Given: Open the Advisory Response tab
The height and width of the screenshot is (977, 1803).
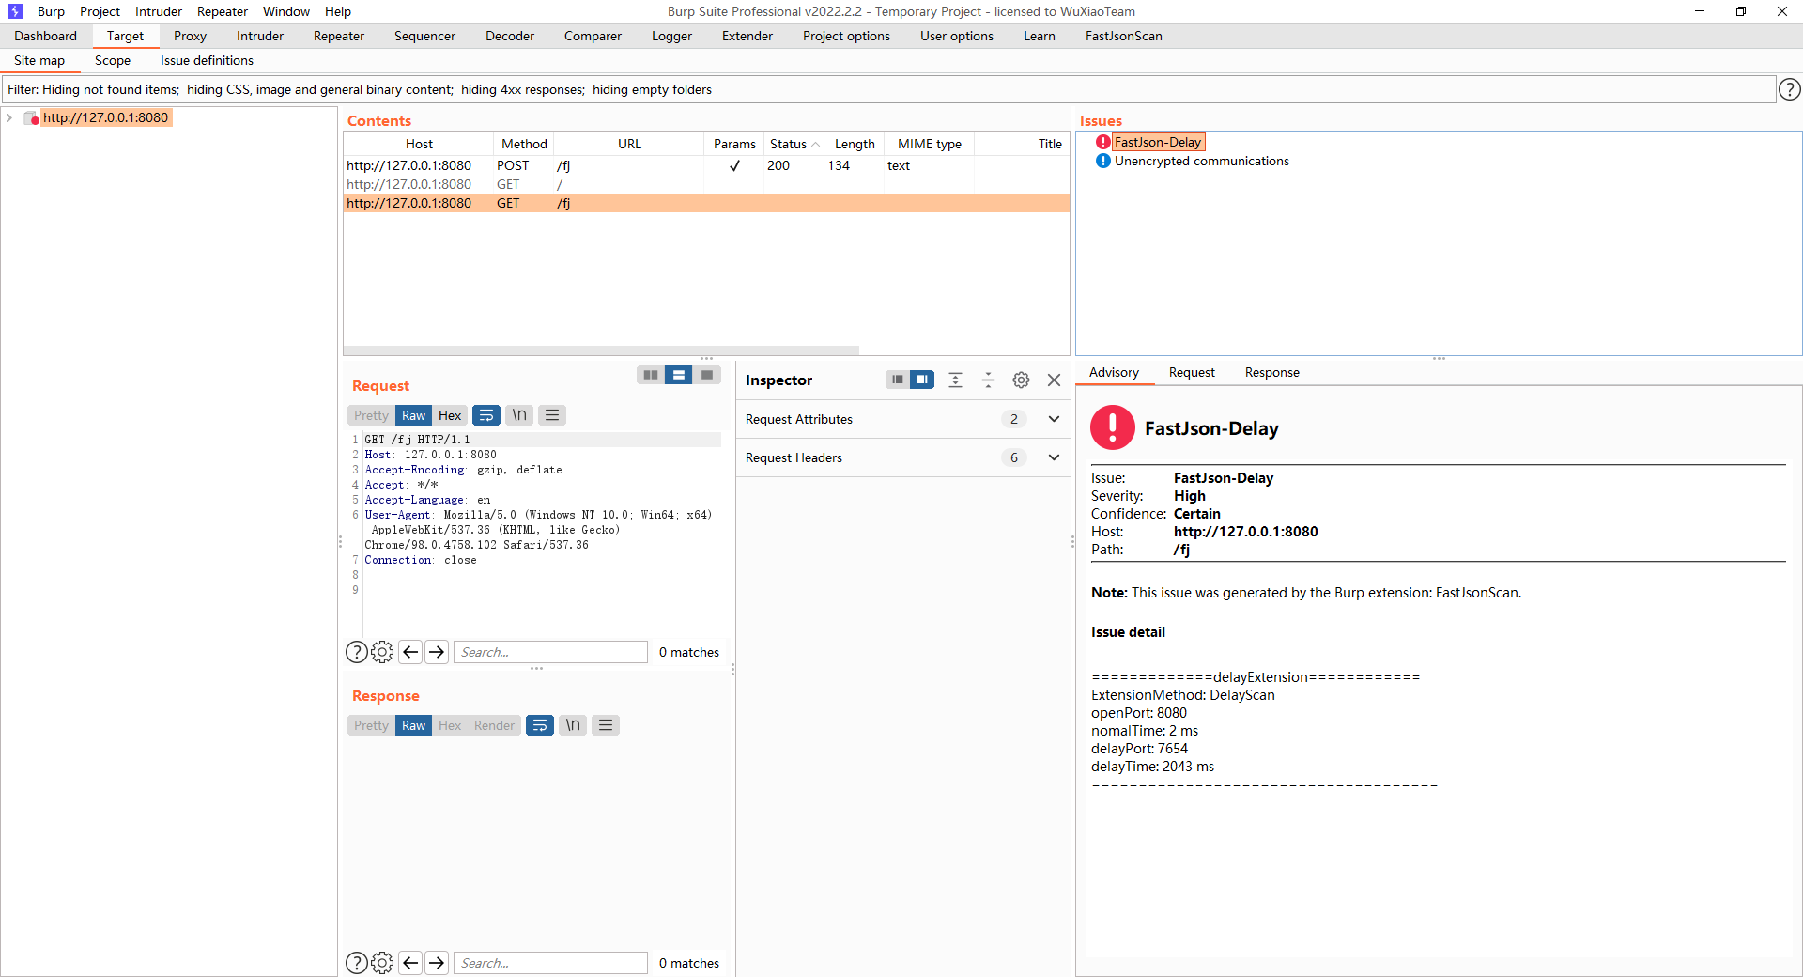Looking at the screenshot, I should click(1271, 372).
